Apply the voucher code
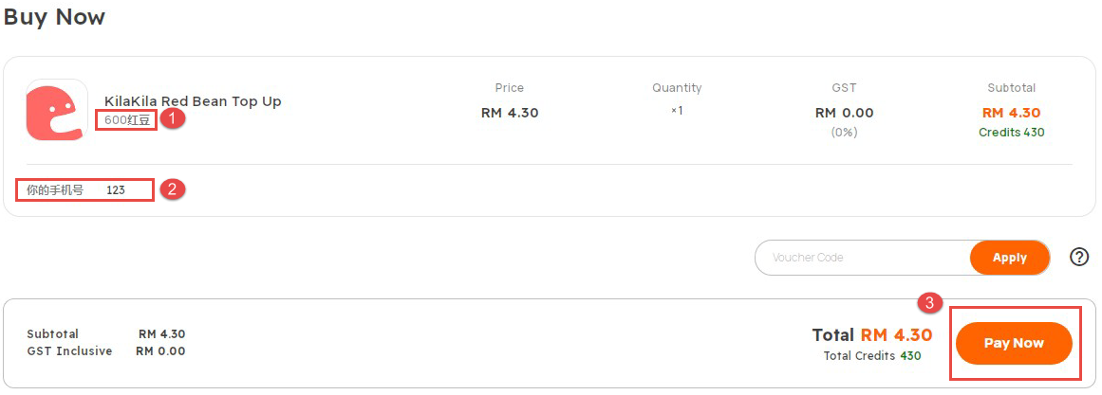The image size is (1102, 395). pyautogui.click(x=1009, y=258)
